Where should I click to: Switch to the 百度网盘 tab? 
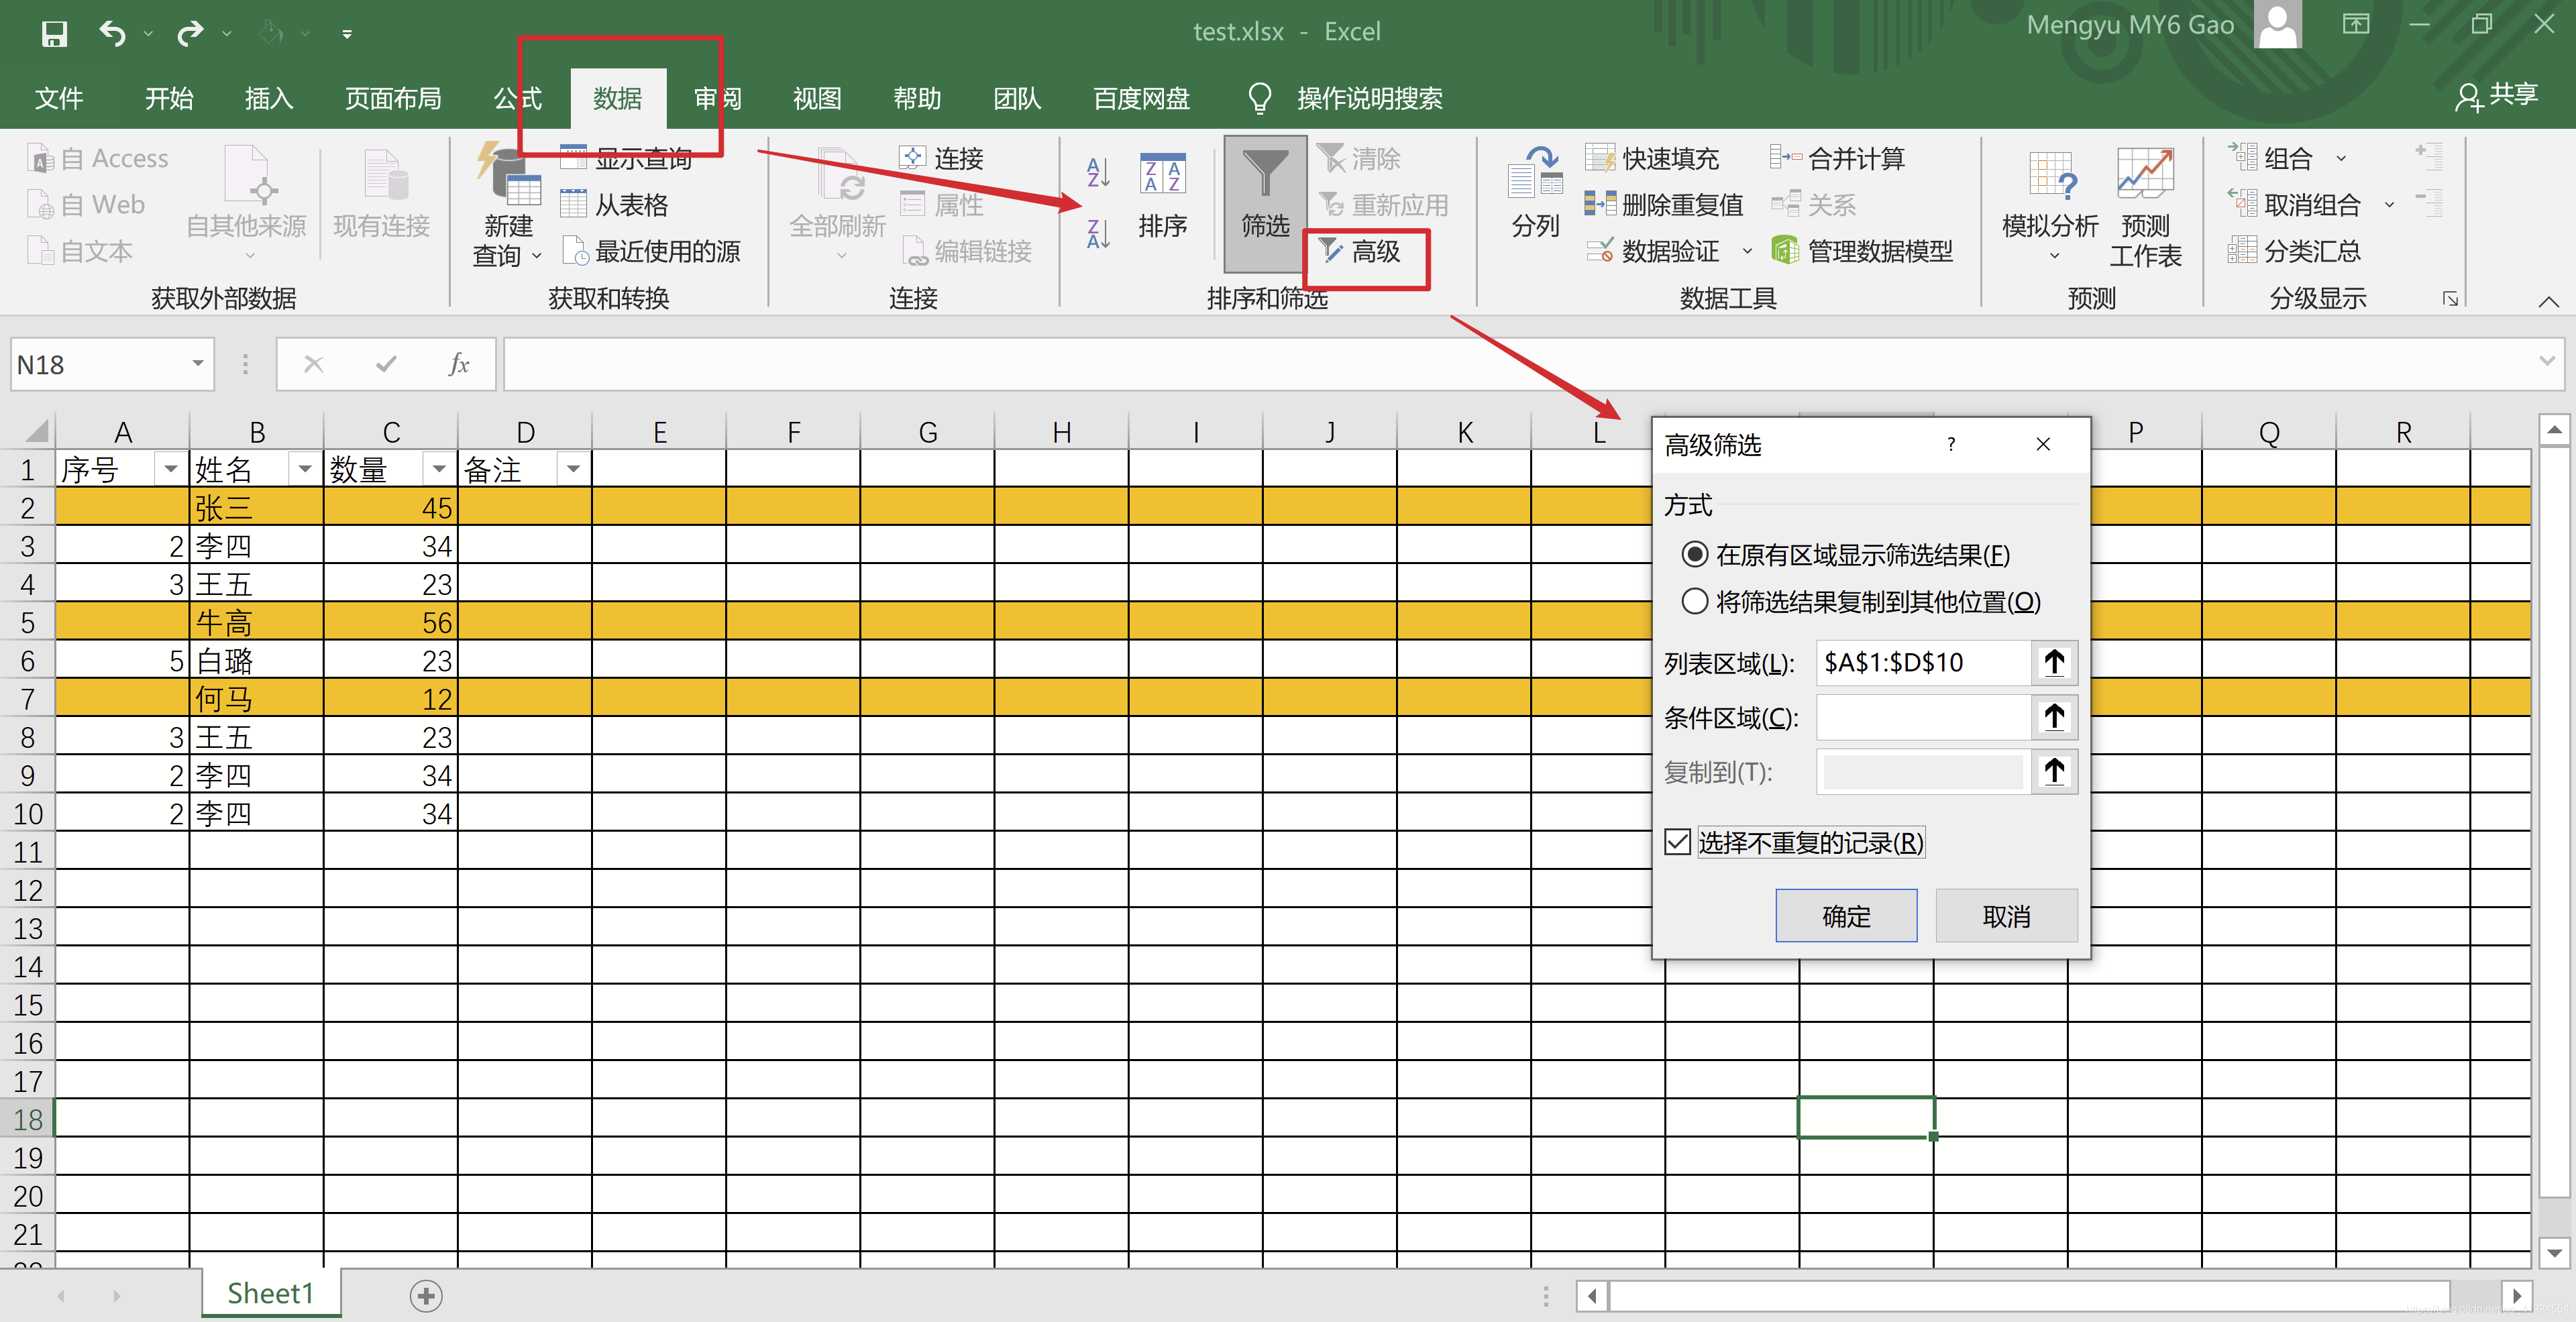pos(1141,98)
